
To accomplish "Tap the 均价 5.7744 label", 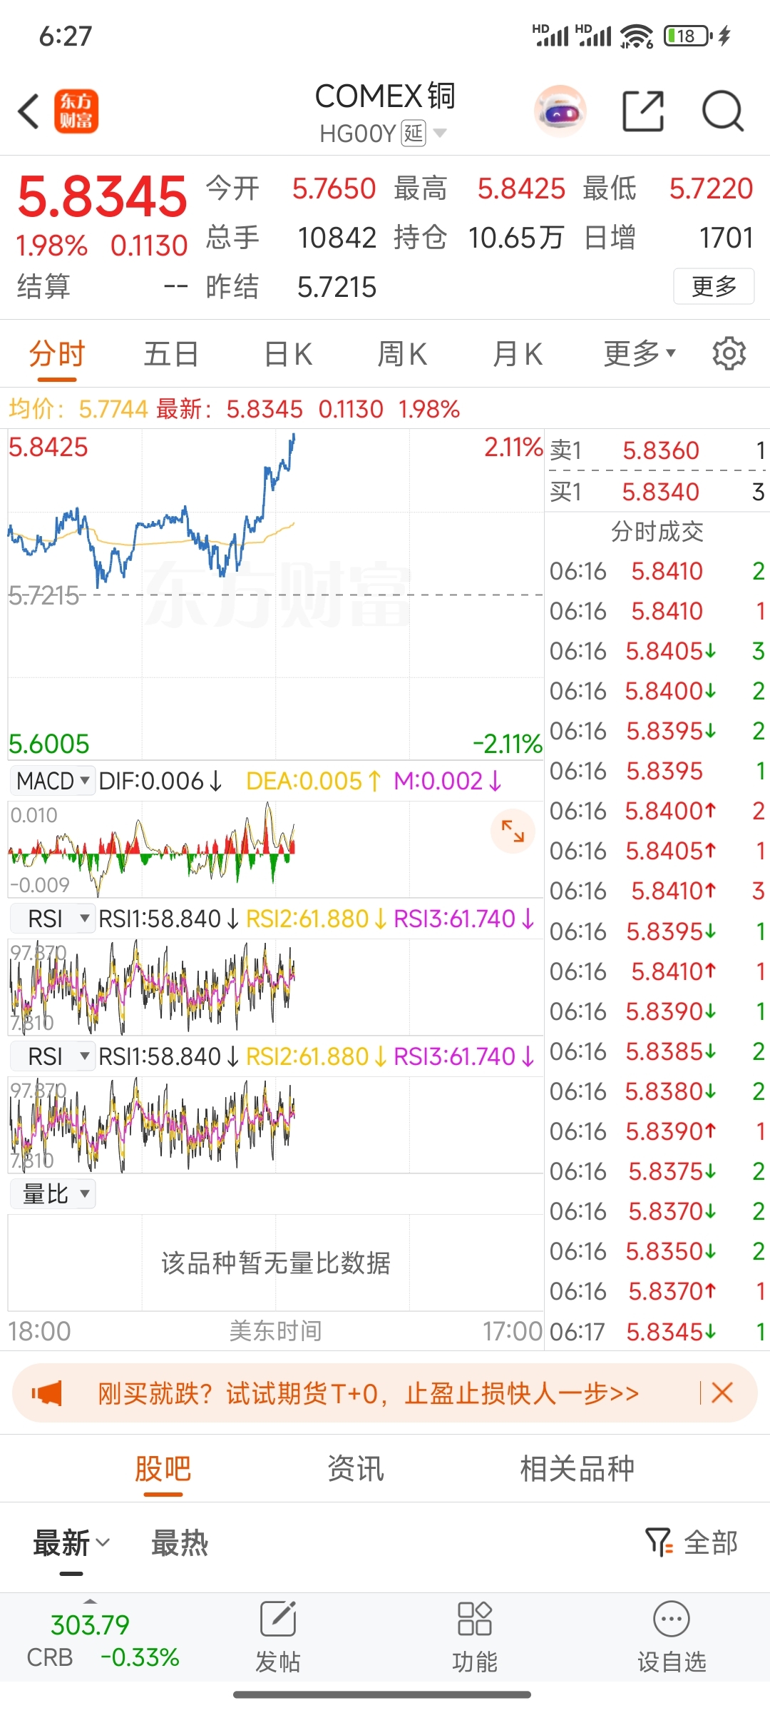I will tap(78, 409).
